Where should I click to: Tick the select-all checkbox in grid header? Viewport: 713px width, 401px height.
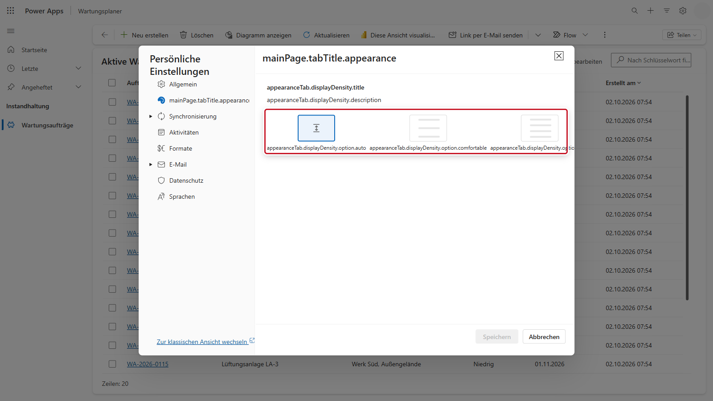click(112, 83)
